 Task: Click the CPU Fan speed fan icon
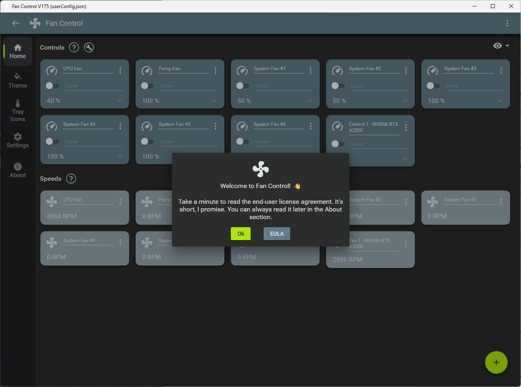tap(52, 202)
